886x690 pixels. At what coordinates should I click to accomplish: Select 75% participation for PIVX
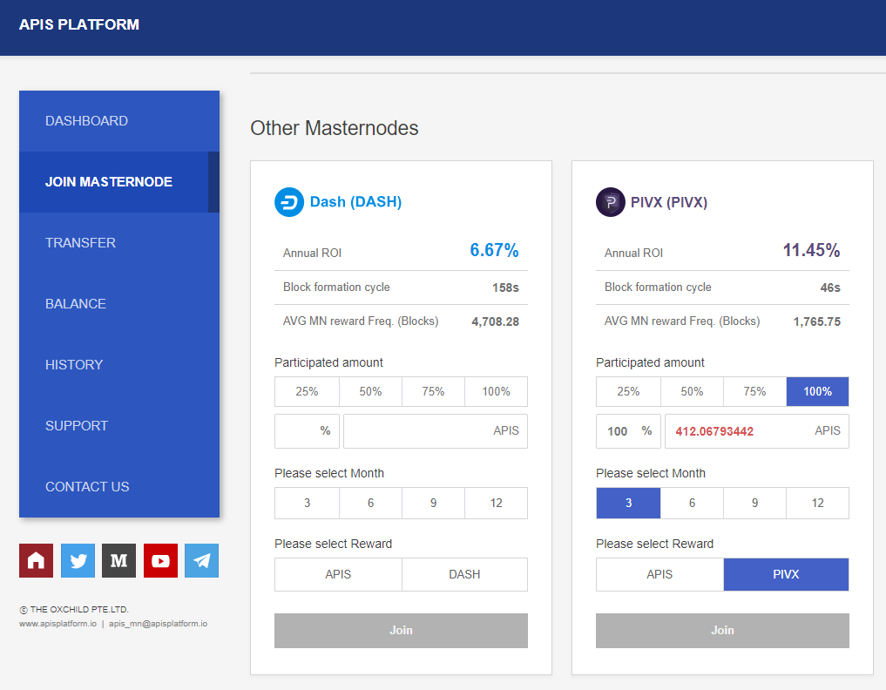pyautogui.click(x=755, y=392)
